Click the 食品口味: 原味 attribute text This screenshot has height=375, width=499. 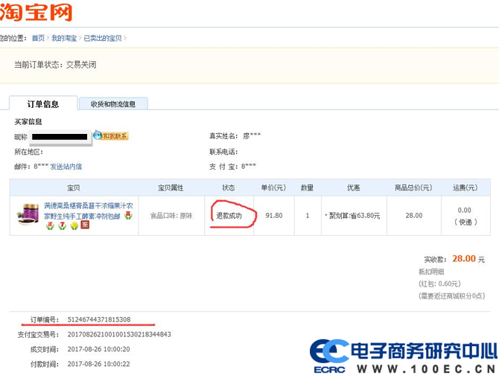point(171,216)
